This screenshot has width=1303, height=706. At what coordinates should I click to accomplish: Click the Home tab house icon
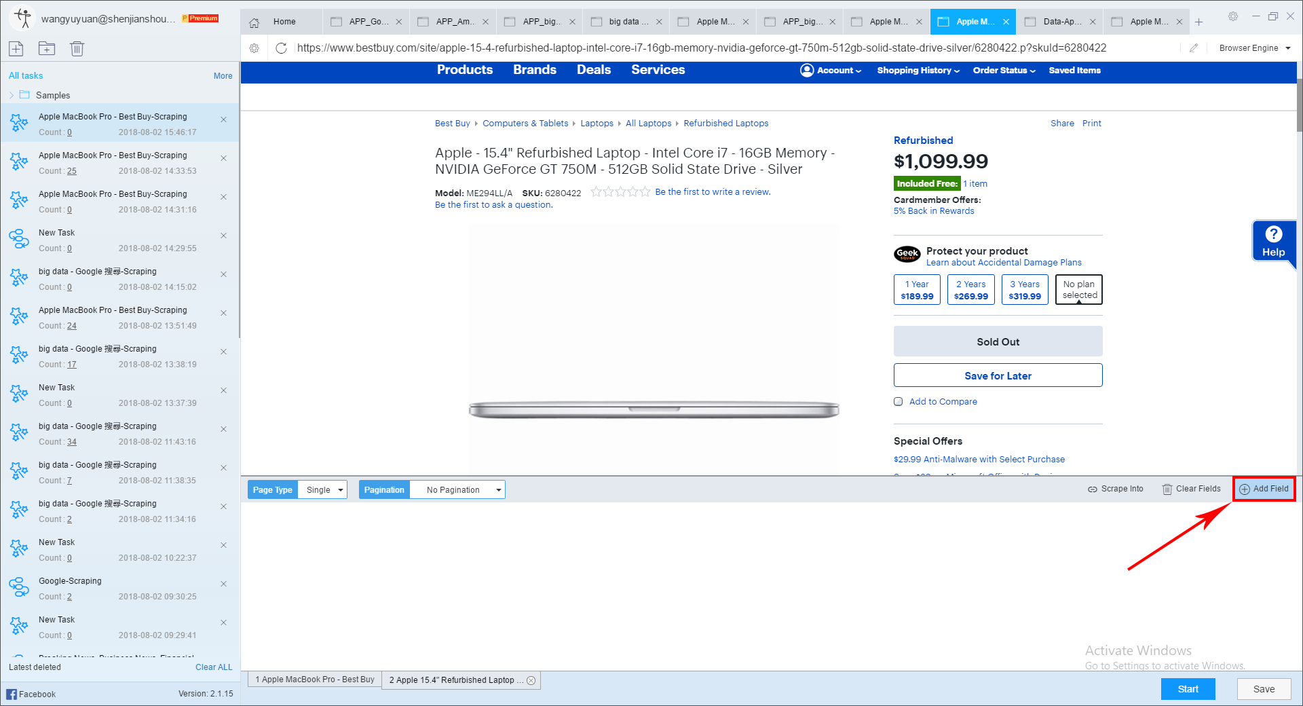click(x=254, y=22)
